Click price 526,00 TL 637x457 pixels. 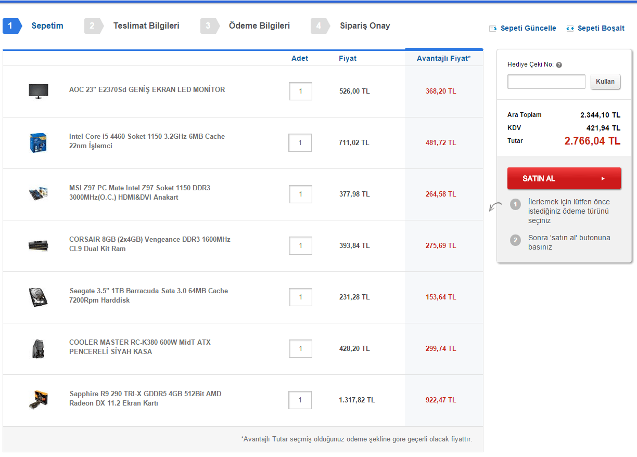coord(354,92)
